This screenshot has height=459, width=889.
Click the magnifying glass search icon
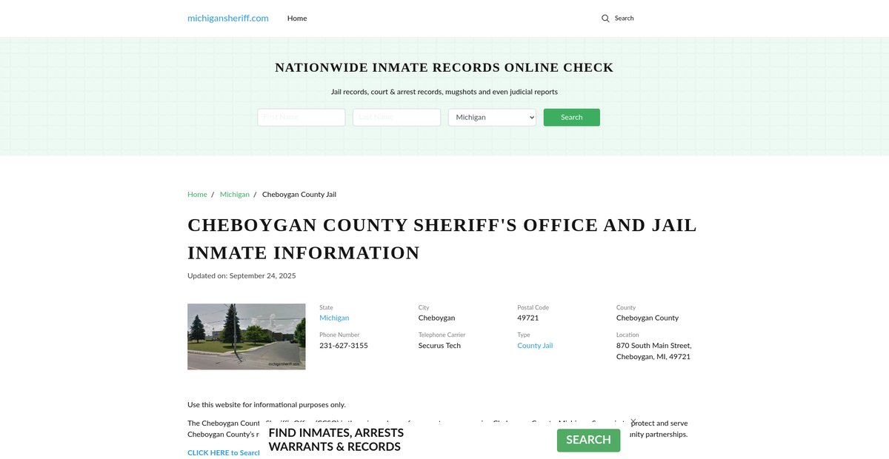605,19
